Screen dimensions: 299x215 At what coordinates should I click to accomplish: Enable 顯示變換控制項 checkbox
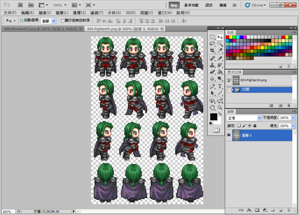click(x=62, y=21)
